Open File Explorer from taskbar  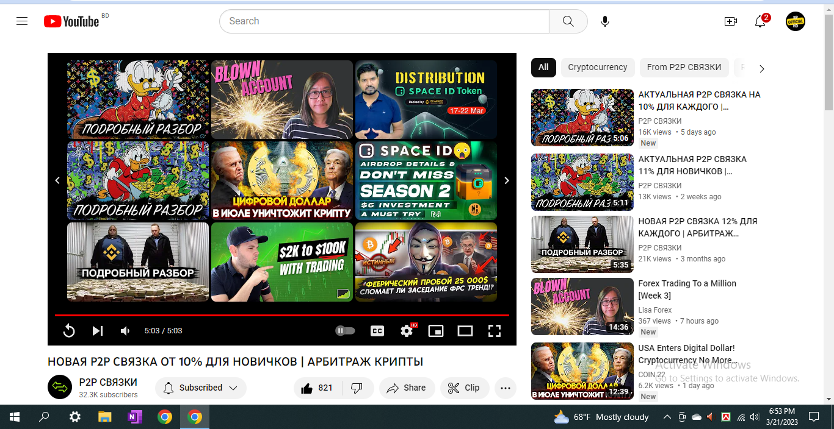point(105,417)
